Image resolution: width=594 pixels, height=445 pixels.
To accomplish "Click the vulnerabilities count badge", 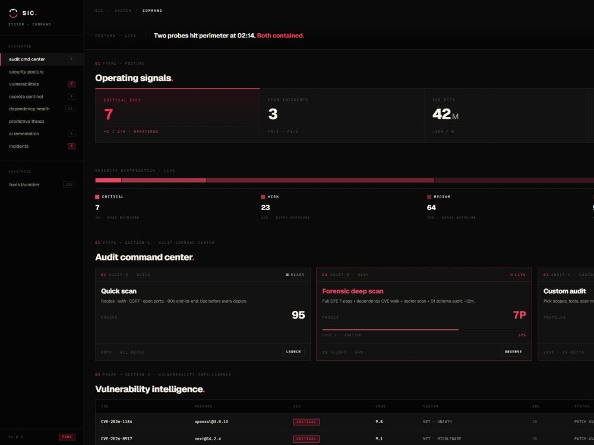I will [71, 84].
